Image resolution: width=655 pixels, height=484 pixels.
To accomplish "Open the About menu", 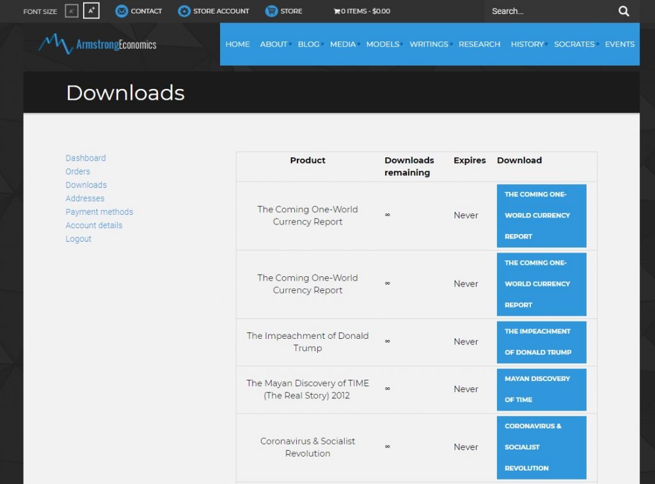I will point(274,44).
